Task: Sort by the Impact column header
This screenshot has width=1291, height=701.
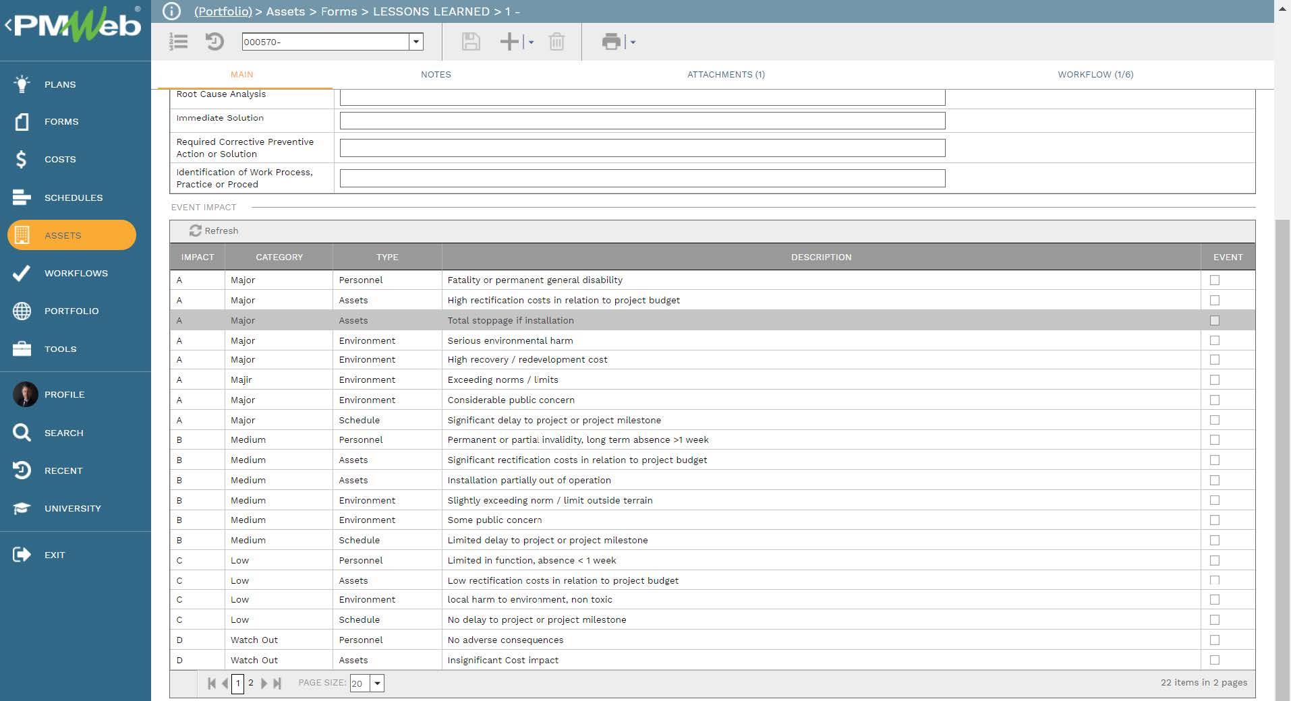Action: pos(198,257)
